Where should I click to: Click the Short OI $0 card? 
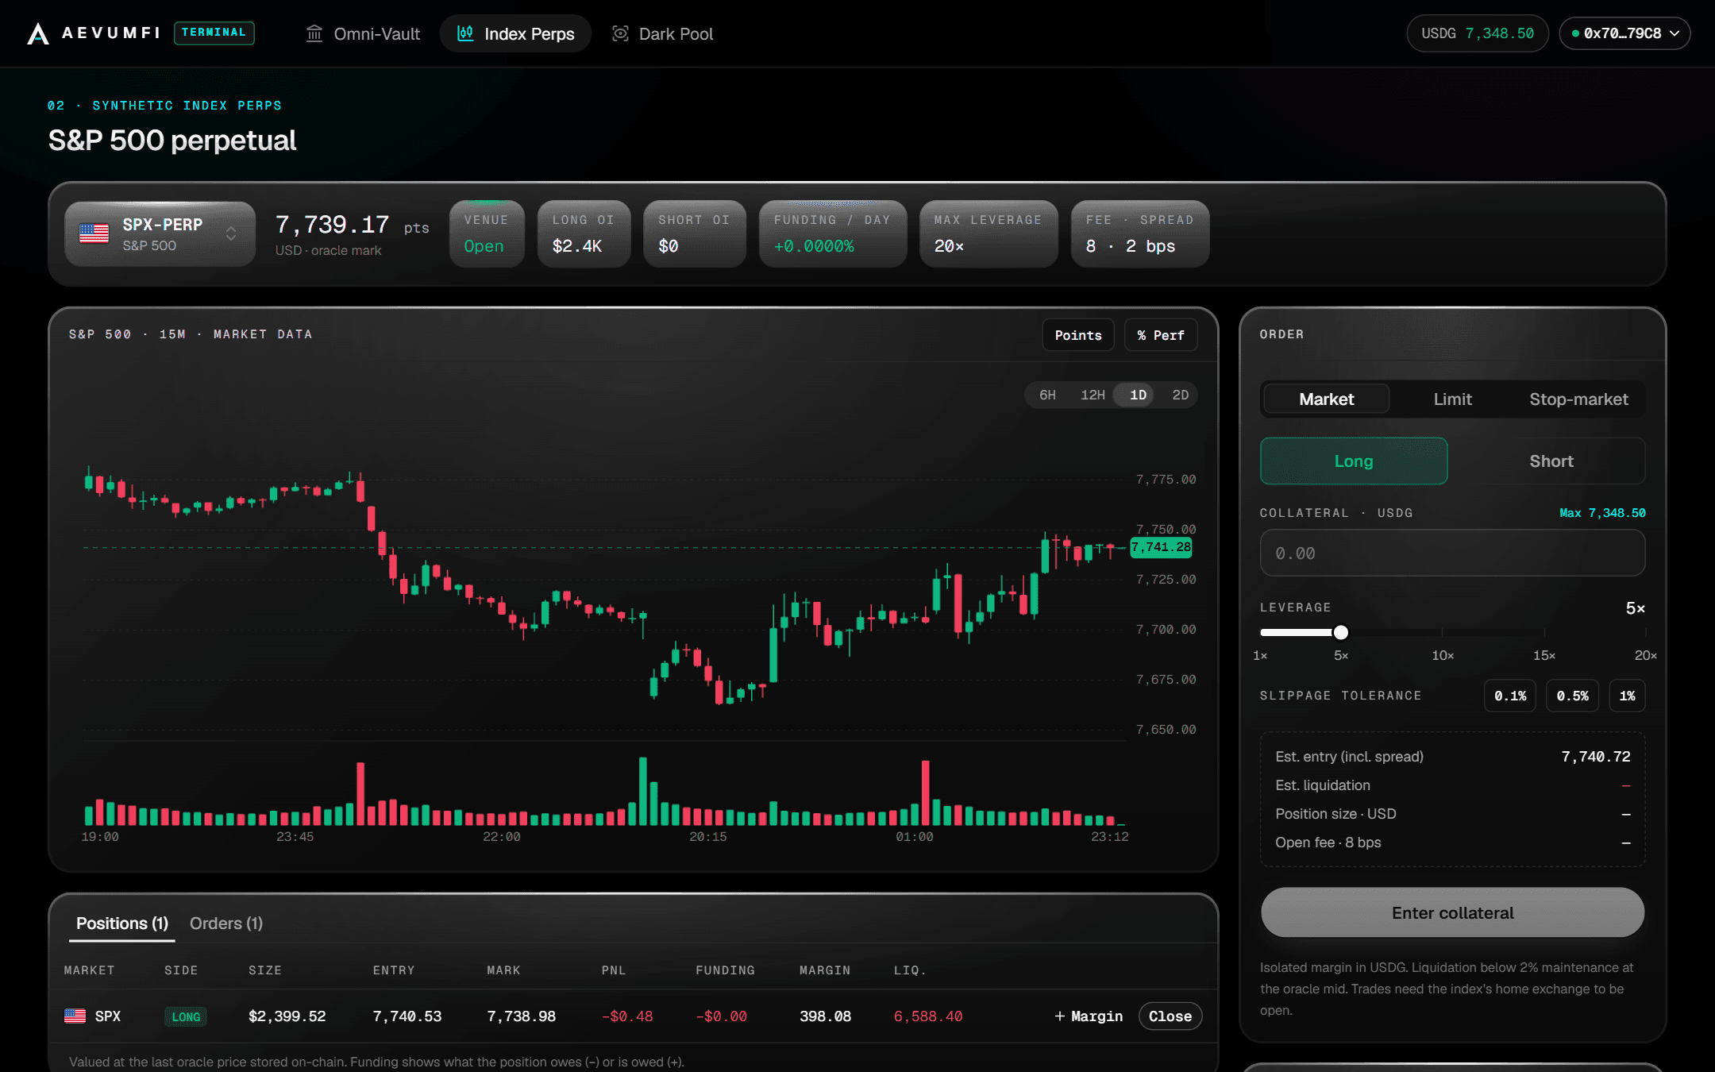coord(694,233)
